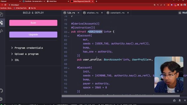Click the translate icon in address bar
This screenshot has height=105, width=187.
tap(155, 5)
